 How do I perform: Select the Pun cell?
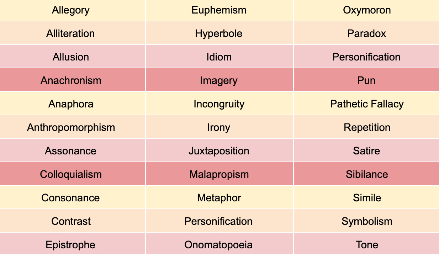(366, 80)
